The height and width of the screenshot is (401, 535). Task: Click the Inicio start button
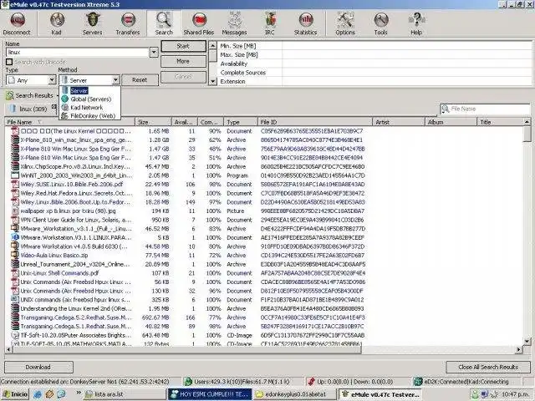coord(15,394)
